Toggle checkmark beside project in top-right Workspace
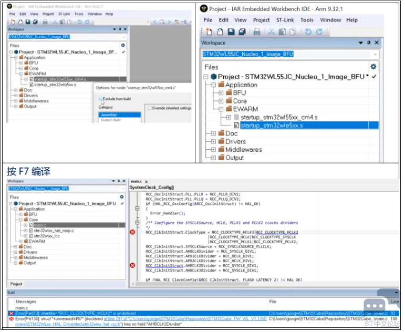Image resolution: width=405 pixels, height=332 pixels. [374, 77]
